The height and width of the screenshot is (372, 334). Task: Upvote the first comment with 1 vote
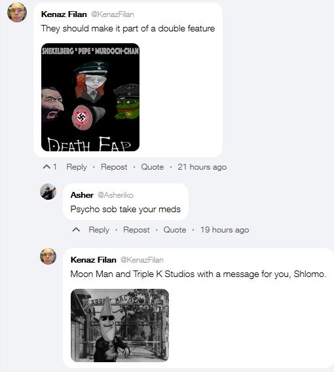[x=46, y=167]
